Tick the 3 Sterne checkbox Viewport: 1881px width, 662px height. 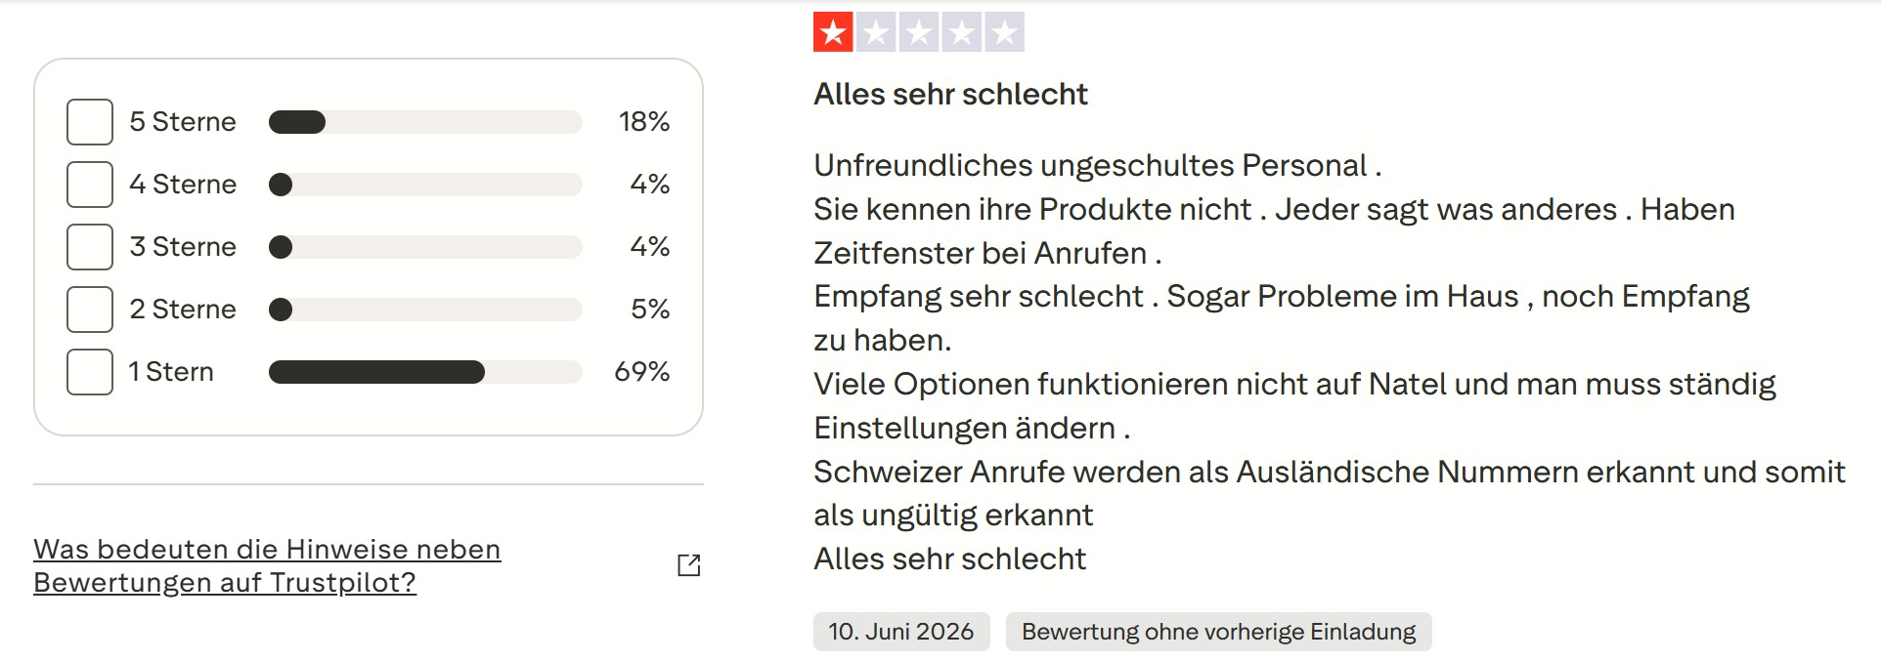pos(90,247)
